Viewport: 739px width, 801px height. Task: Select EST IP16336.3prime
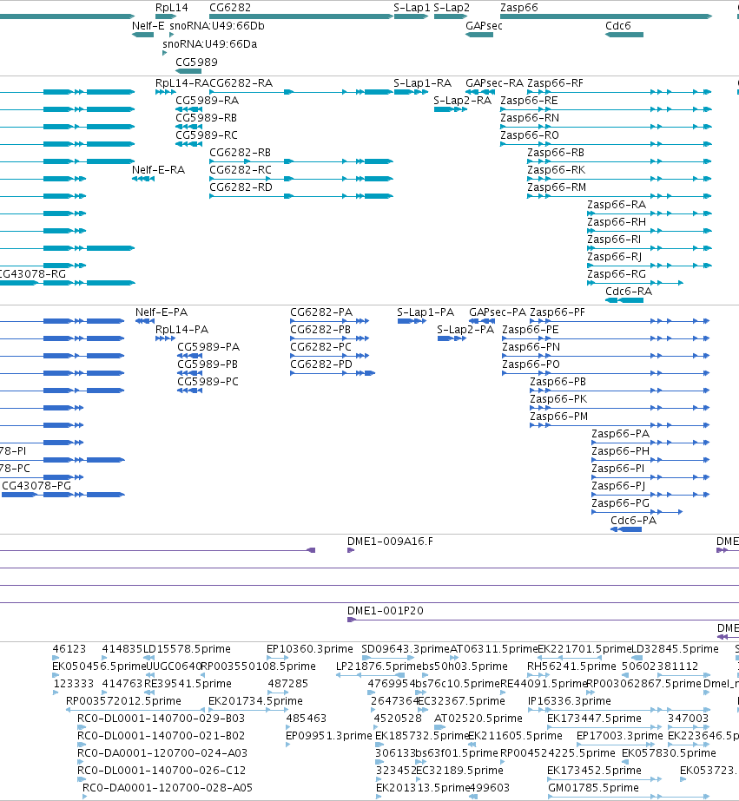(570, 701)
